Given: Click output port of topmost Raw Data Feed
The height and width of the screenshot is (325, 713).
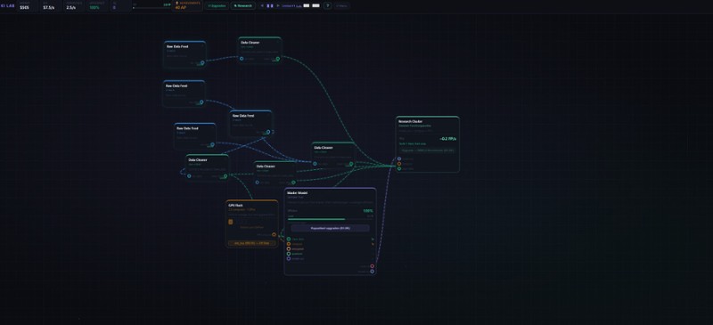Looking at the screenshot, I should pos(203,62).
